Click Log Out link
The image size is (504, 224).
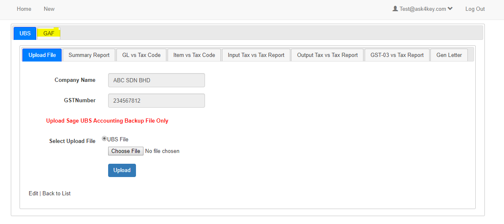[x=475, y=9]
